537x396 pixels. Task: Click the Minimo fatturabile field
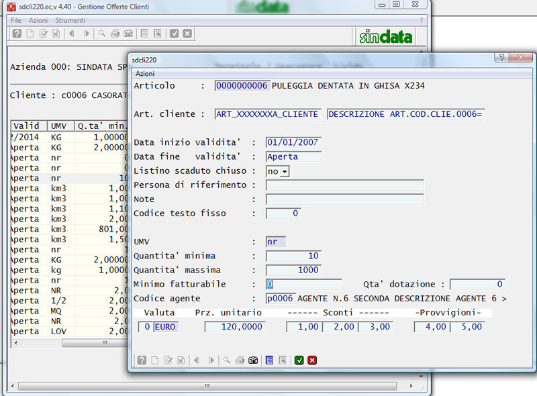(x=304, y=285)
